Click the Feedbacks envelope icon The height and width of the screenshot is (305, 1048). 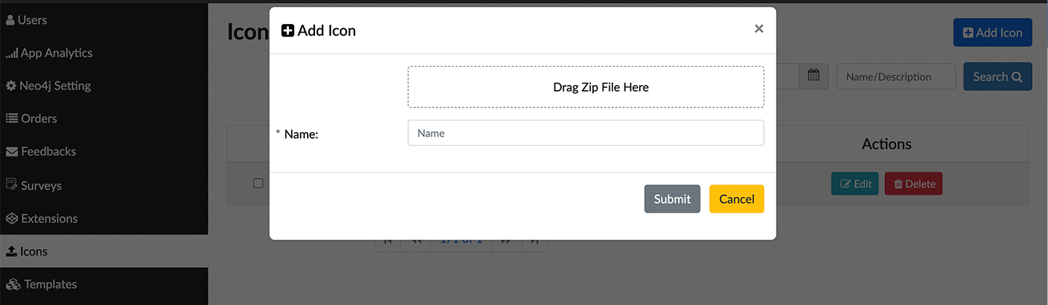pos(12,152)
